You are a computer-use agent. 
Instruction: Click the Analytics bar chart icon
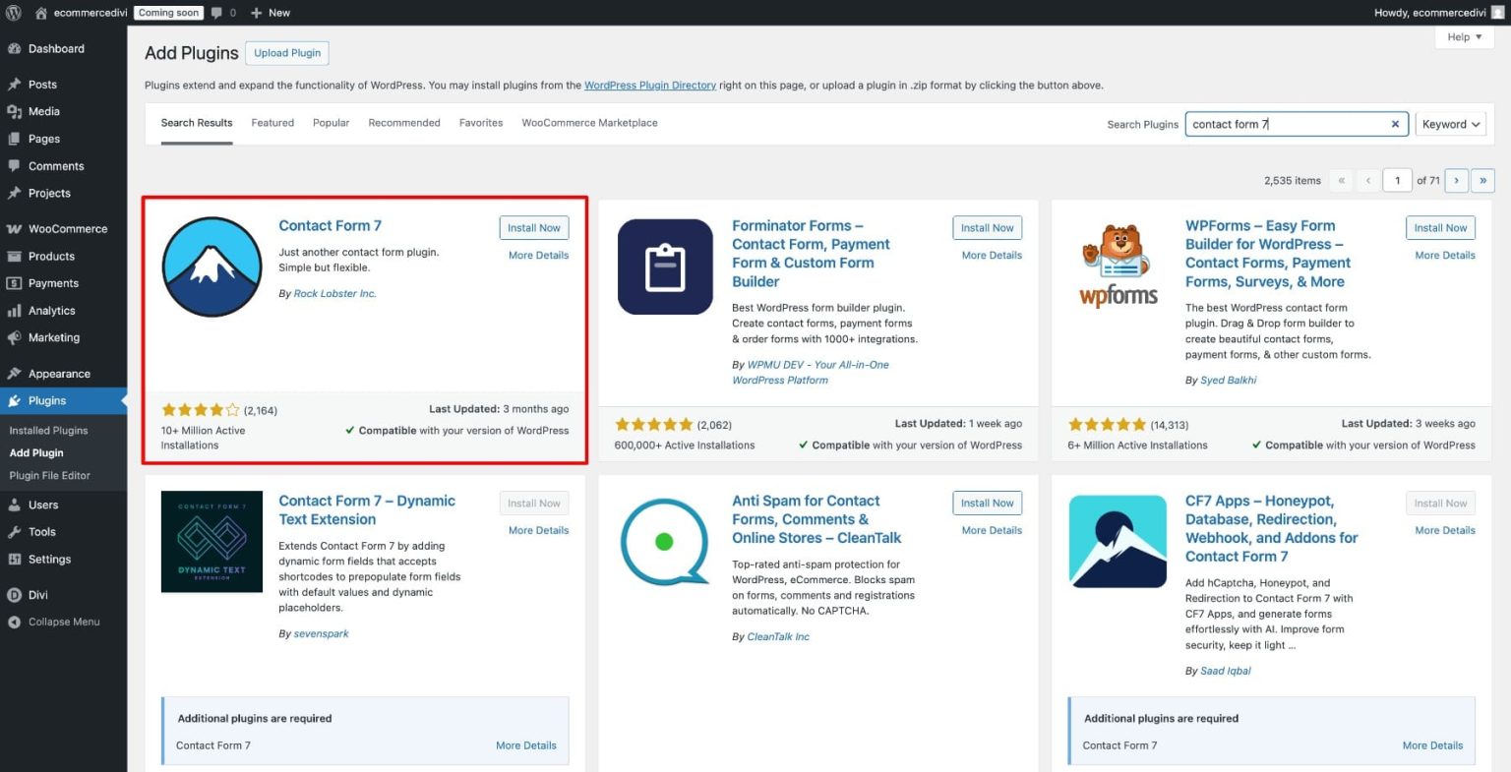pyautogui.click(x=14, y=311)
